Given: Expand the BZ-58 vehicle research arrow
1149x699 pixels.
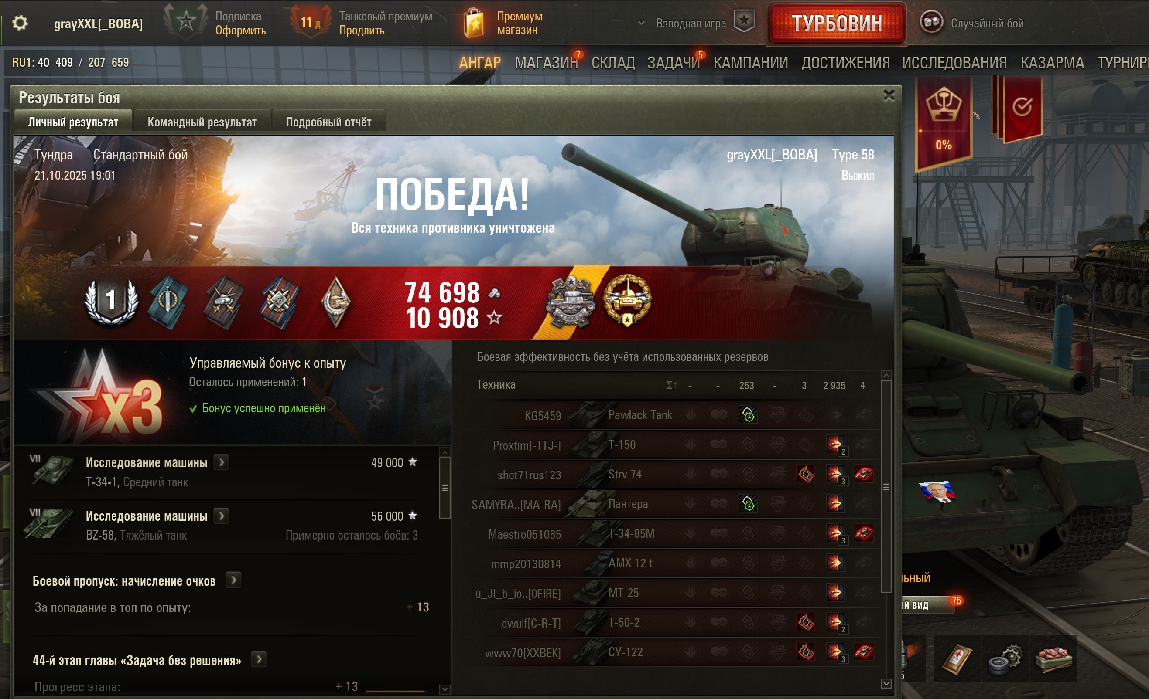Looking at the screenshot, I should 222,516.
